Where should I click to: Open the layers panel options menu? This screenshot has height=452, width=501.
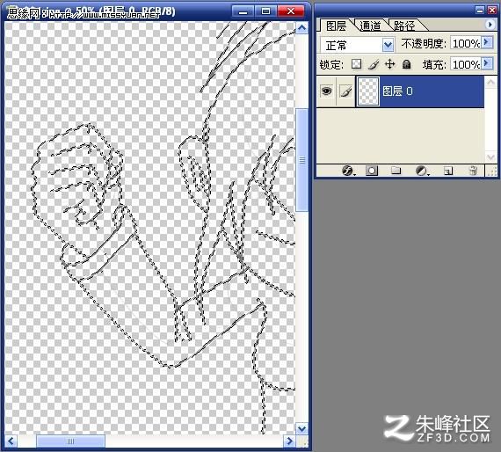click(x=490, y=25)
